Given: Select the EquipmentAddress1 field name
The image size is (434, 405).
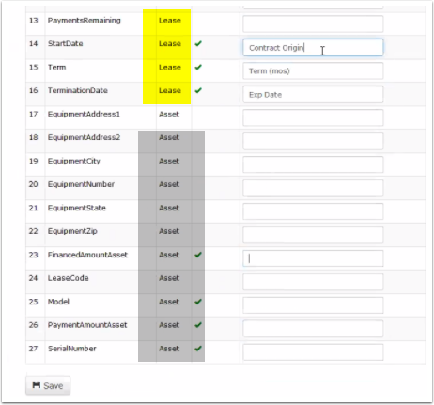Looking at the screenshot, I should tap(84, 115).
